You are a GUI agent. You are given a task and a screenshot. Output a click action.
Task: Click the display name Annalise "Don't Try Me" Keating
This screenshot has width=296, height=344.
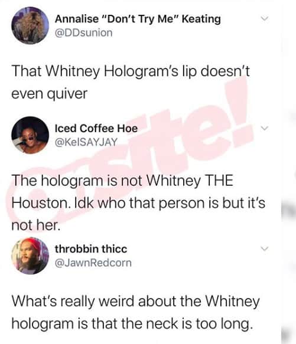click(x=138, y=19)
